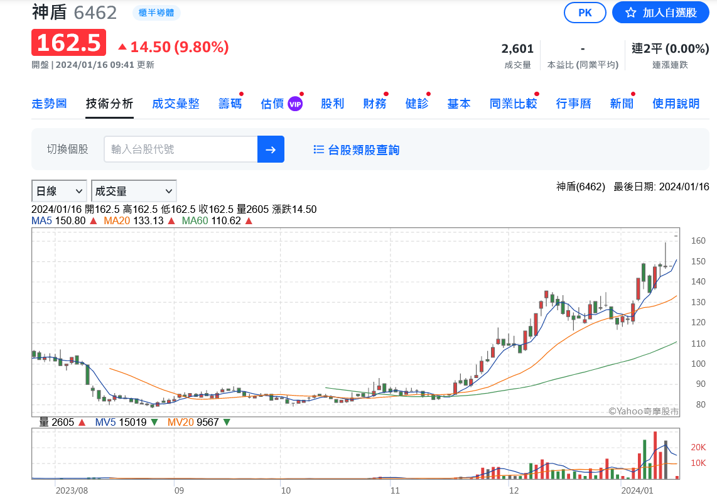Click the 本益比 (同業平均) label
717x503 pixels.
[583, 65]
